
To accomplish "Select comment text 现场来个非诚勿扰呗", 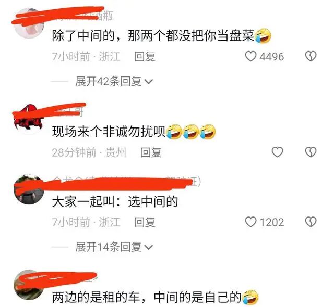I will click(109, 131).
